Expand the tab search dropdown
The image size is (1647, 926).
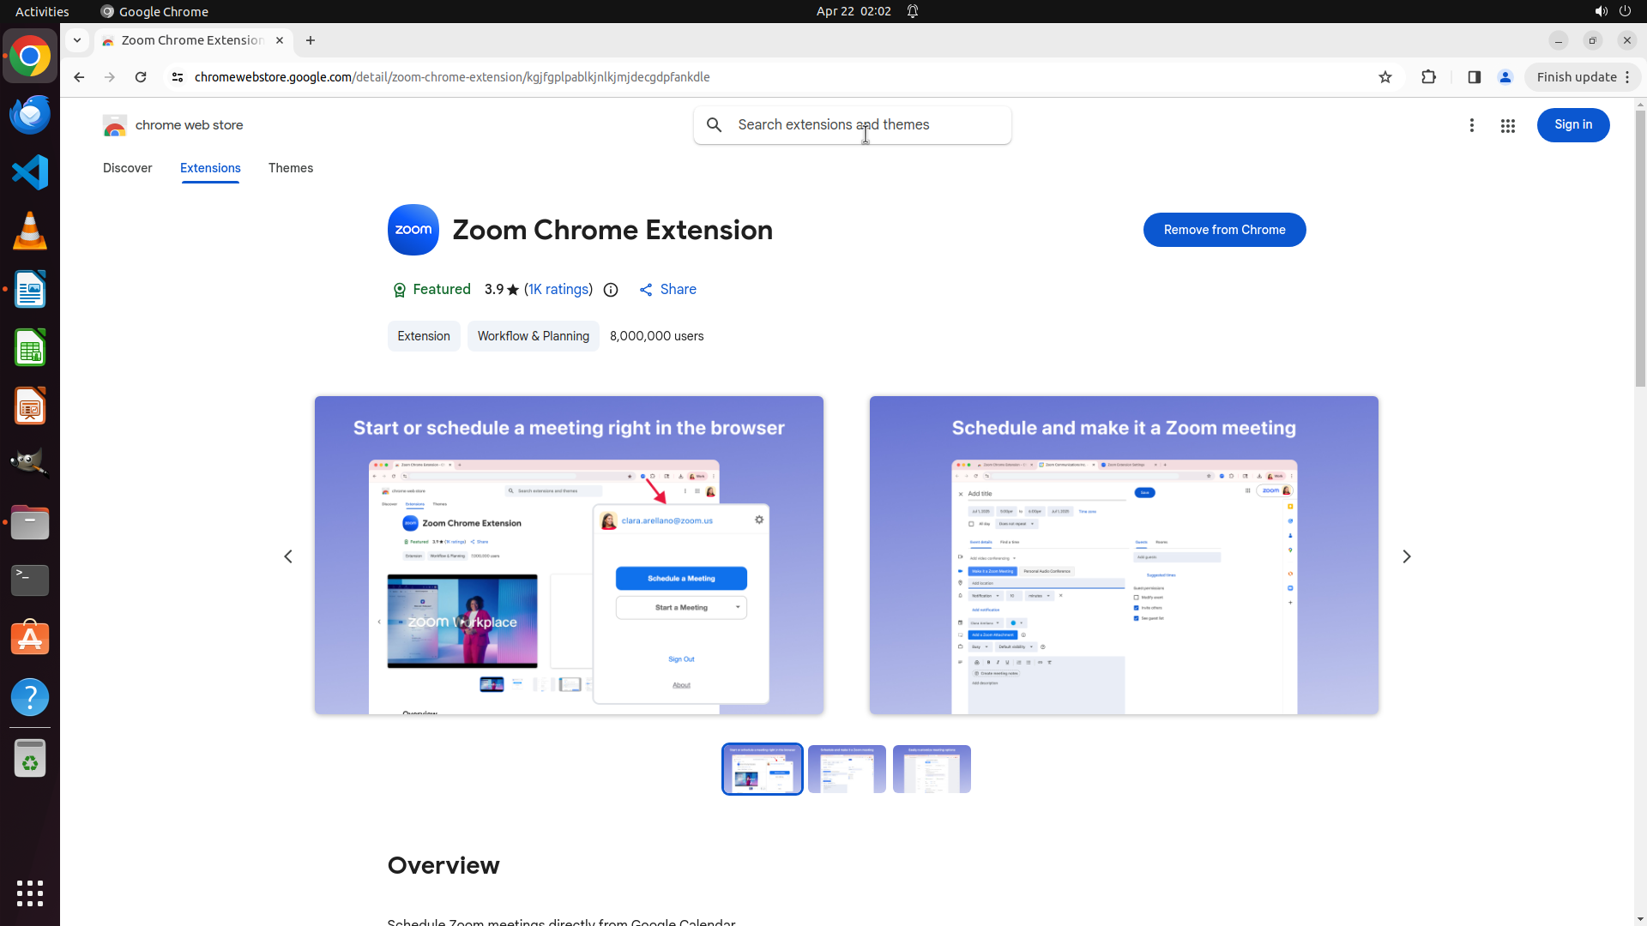point(77,40)
